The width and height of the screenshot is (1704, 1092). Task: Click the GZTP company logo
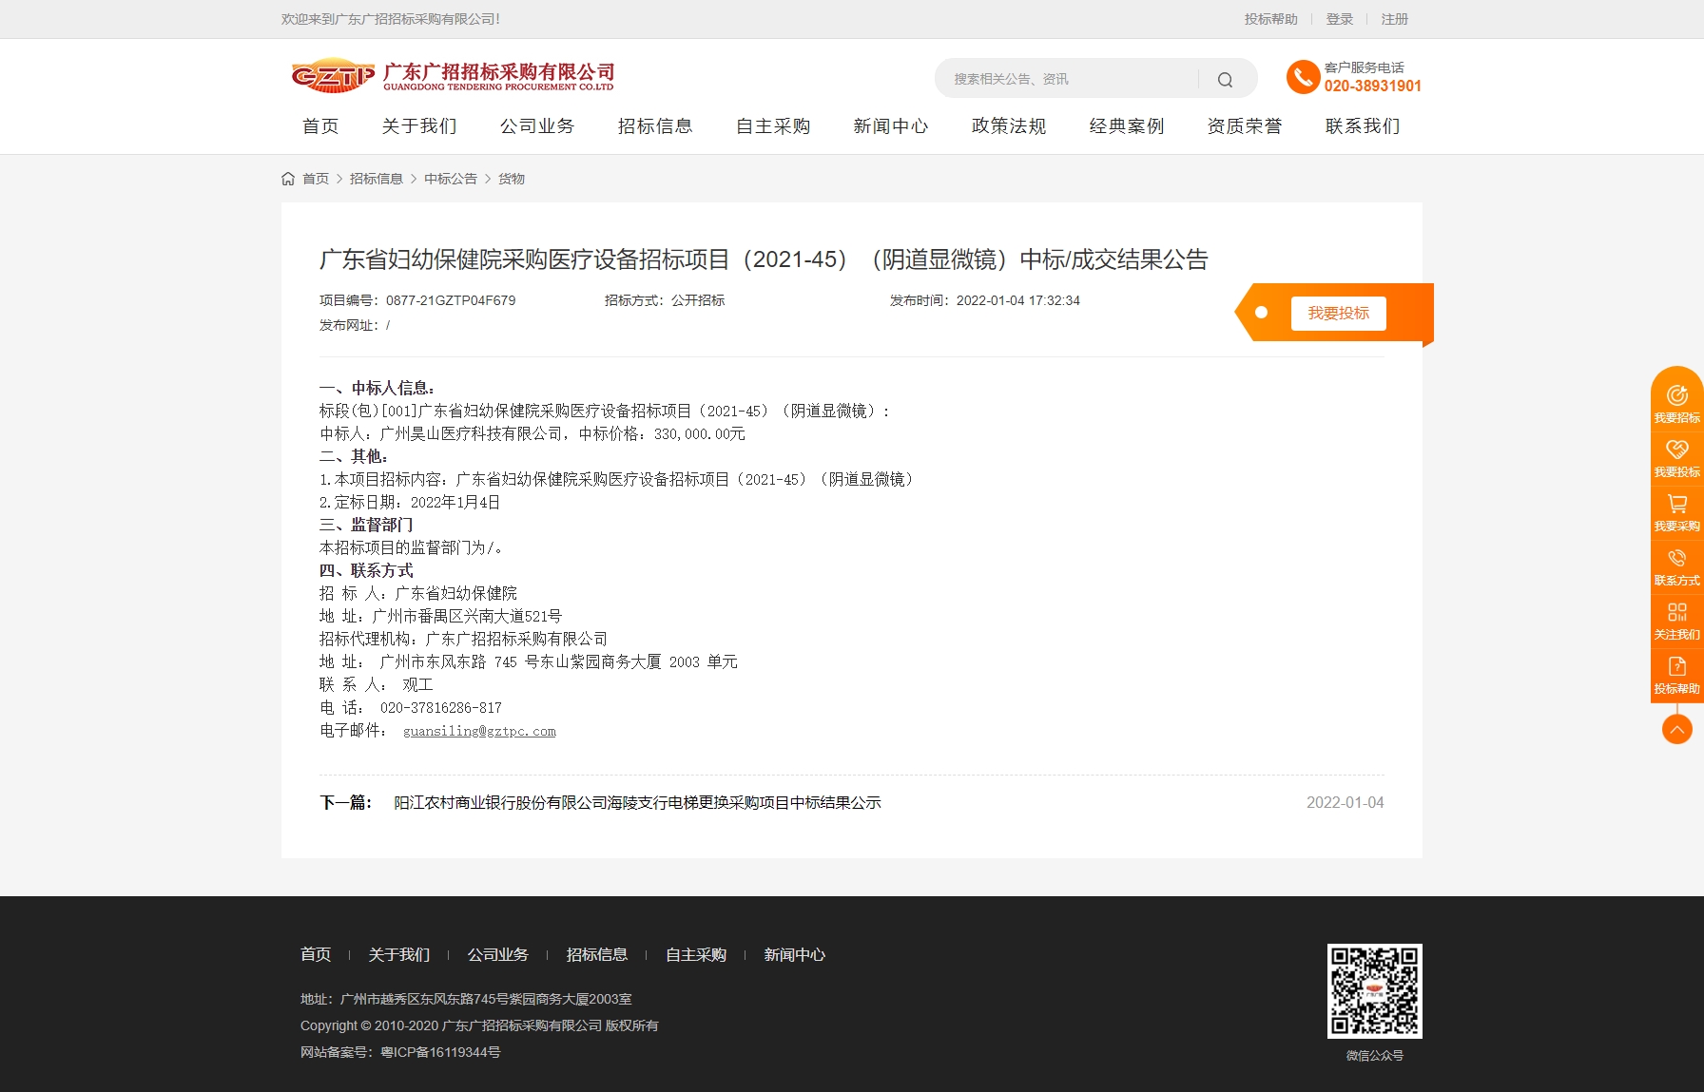[453, 76]
